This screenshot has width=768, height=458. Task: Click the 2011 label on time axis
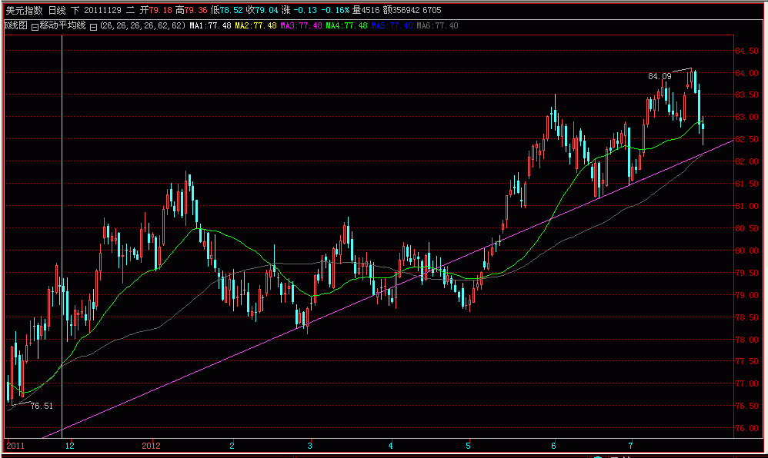[x=15, y=446]
